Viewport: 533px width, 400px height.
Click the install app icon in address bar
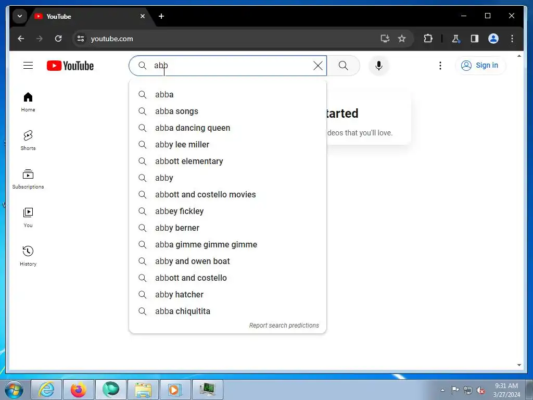[x=385, y=39]
